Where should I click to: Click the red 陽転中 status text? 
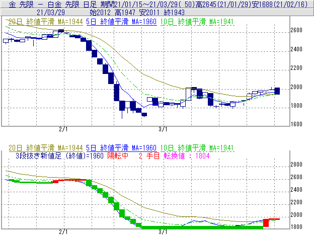coord(118,155)
